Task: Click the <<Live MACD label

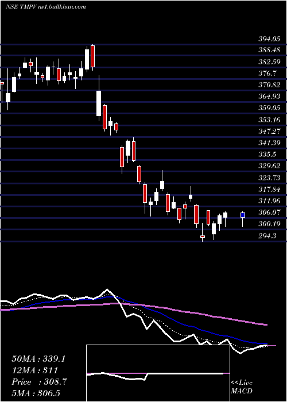Action: pos(242,387)
